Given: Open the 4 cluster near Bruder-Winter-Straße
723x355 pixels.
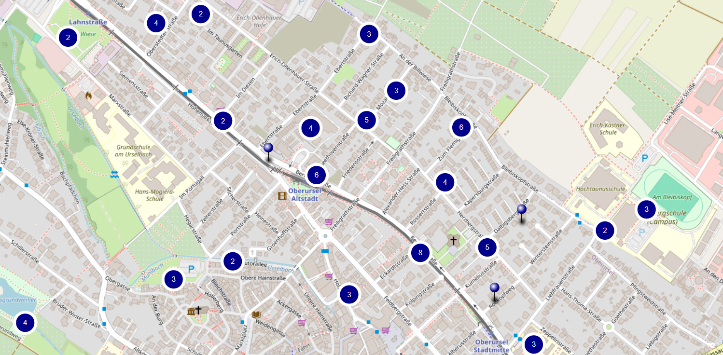Looking at the screenshot, I should coord(26,323).
